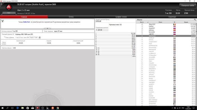Open Chrome from taskbar

pyautogui.click(x=58, y=108)
